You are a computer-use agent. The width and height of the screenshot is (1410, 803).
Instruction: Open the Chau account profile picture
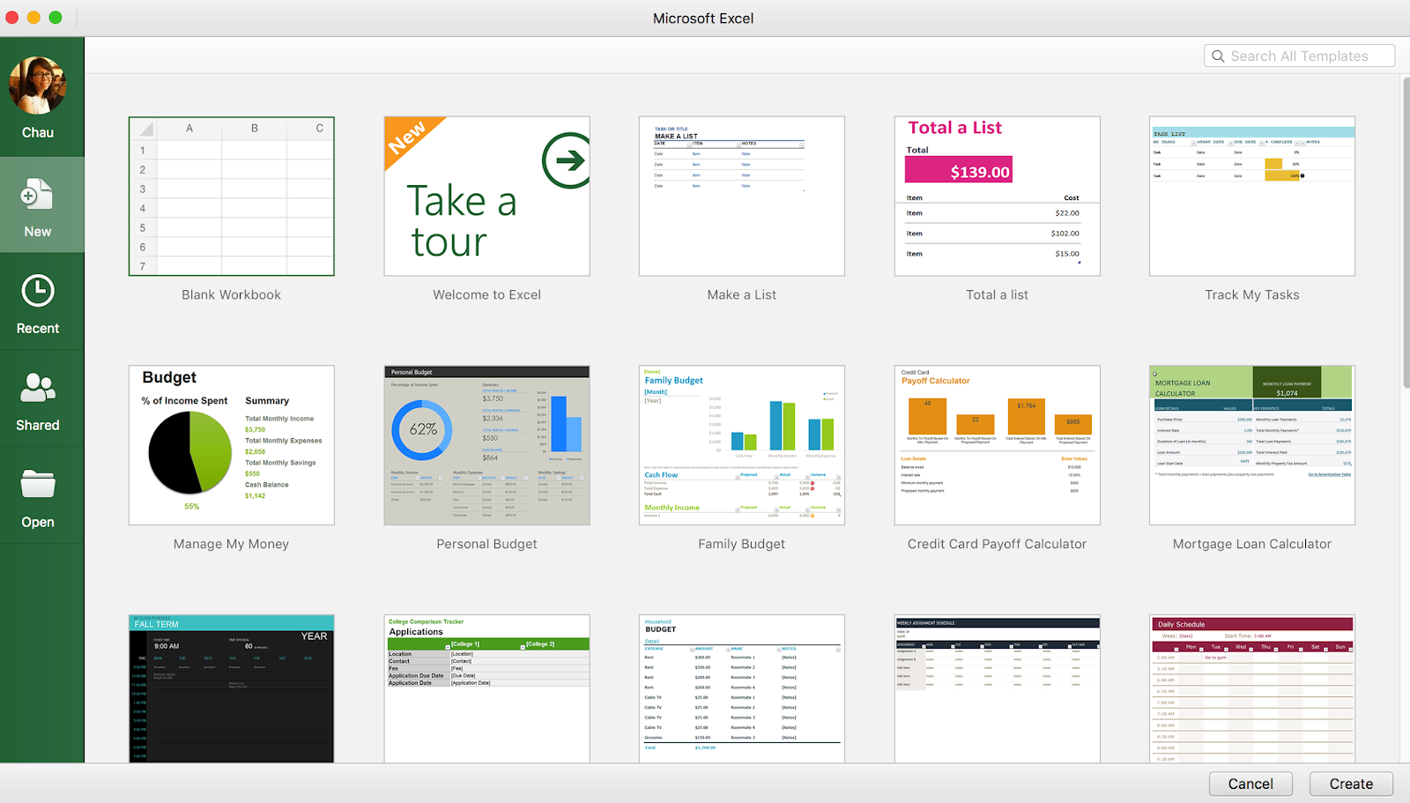[x=38, y=86]
